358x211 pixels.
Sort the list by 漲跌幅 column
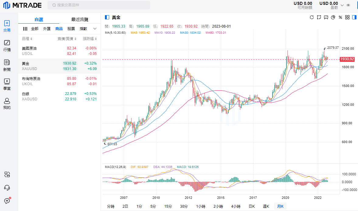pyautogui.click(x=90, y=39)
